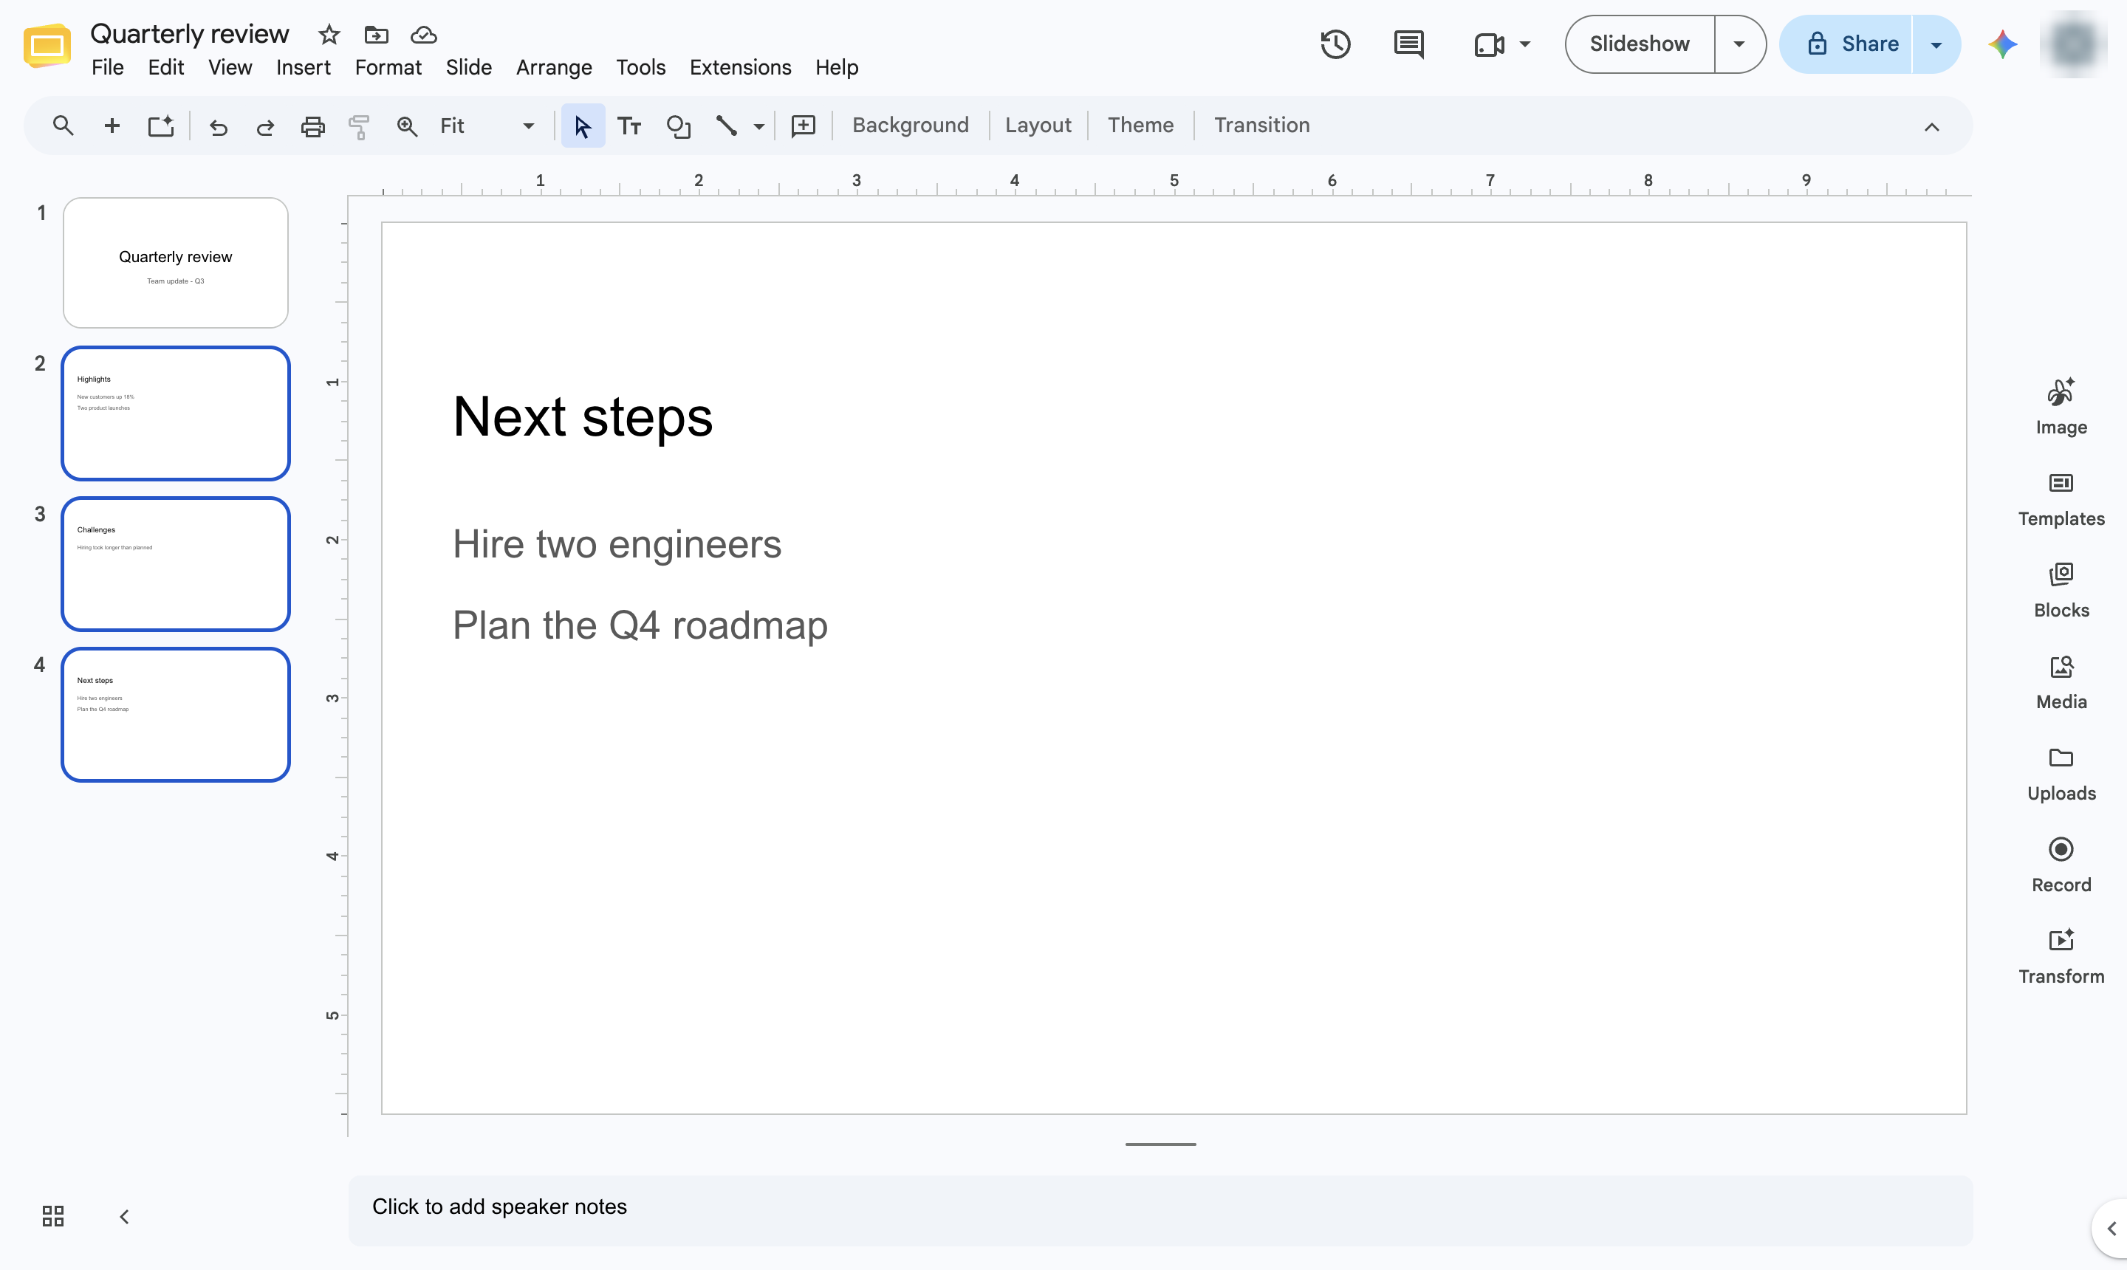Open Slideshow options dropdown arrow
The height and width of the screenshot is (1270, 2127).
[x=1739, y=44]
